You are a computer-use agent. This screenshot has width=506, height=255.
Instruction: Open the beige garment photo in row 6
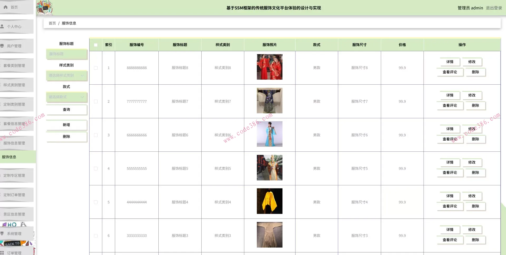pos(270,235)
